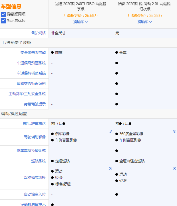Click the 驾驶模式切换 play icon in 皓影 column
Image resolution: width=177 pixels, height=206 pixels.
click(174, 169)
